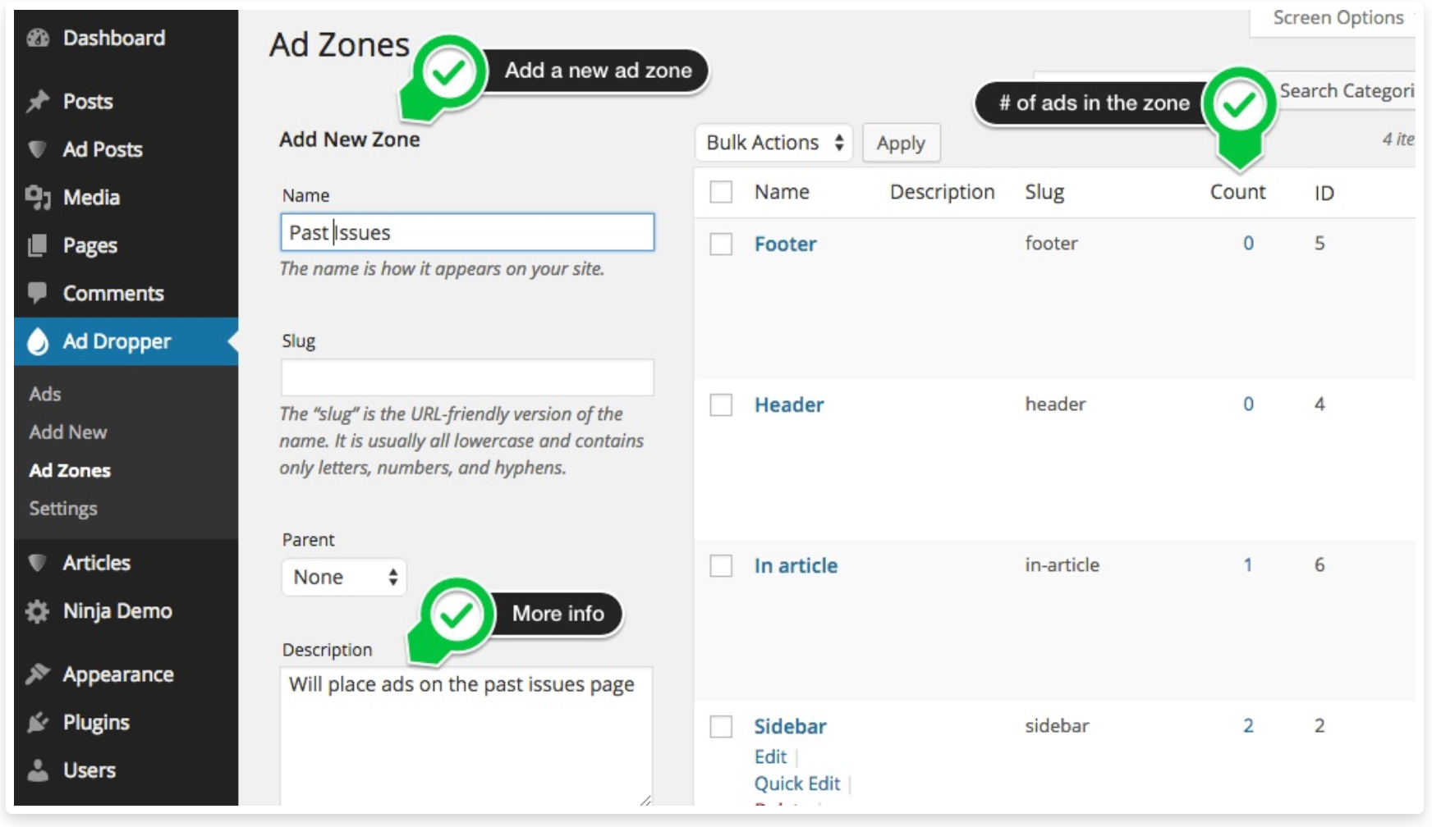This screenshot has height=827, width=1432.
Task: Click the Ninja Demo gear icon
Action: (38, 611)
